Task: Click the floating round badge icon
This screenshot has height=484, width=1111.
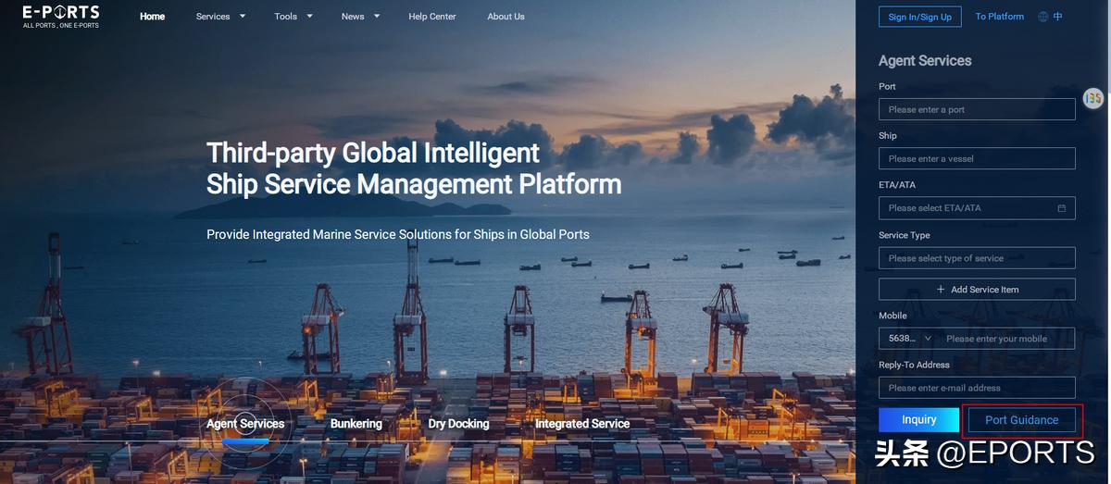Action: coord(1093,97)
